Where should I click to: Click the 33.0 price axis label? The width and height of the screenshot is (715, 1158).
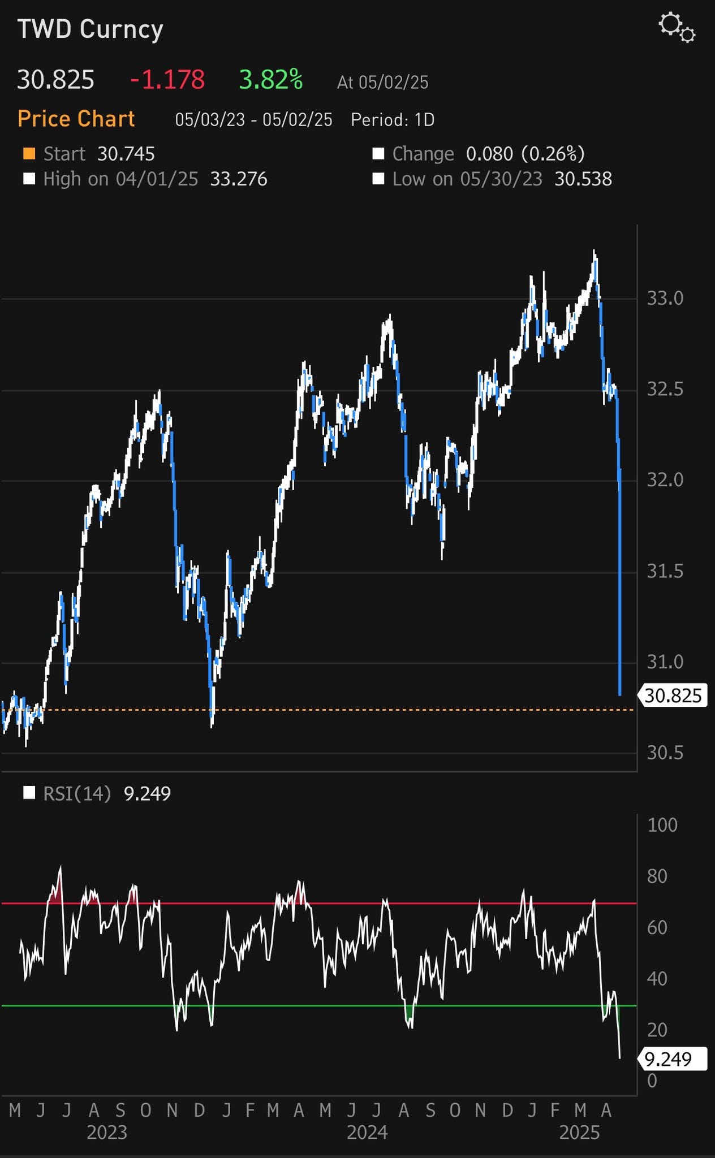pyautogui.click(x=665, y=299)
